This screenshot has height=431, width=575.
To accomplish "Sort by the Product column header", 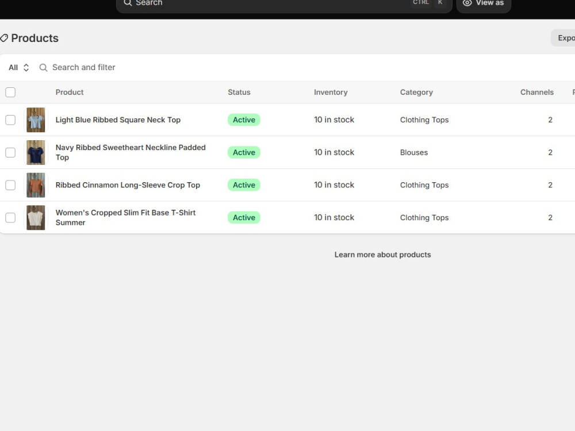I will (x=70, y=93).
